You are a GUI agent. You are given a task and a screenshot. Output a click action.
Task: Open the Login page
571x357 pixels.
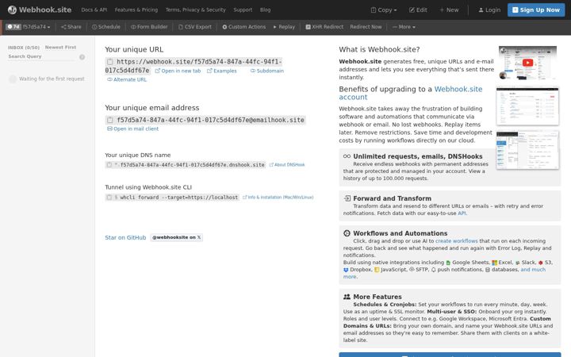pyautogui.click(x=489, y=10)
